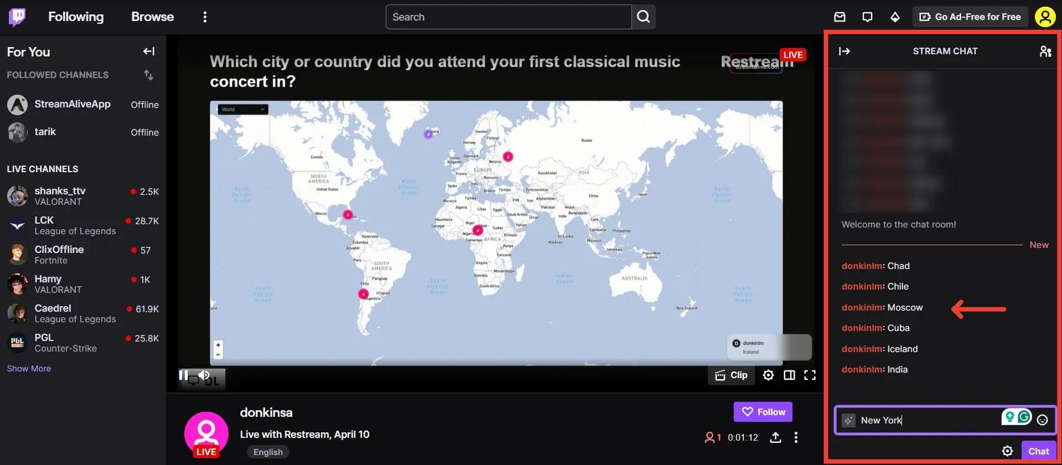
Task: Open the Hamy live channel
Action: (x=83, y=284)
